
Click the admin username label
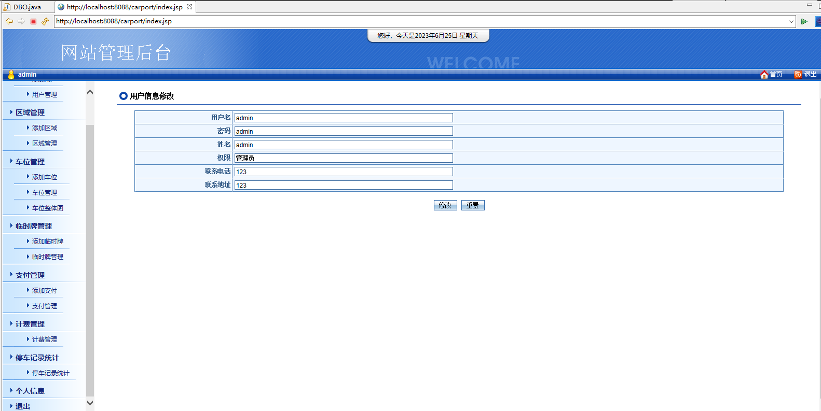click(x=27, y=75)
